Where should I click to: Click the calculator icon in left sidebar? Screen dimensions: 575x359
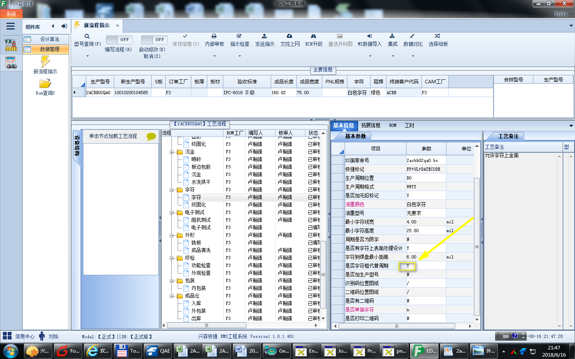click(x=11, y=63)
